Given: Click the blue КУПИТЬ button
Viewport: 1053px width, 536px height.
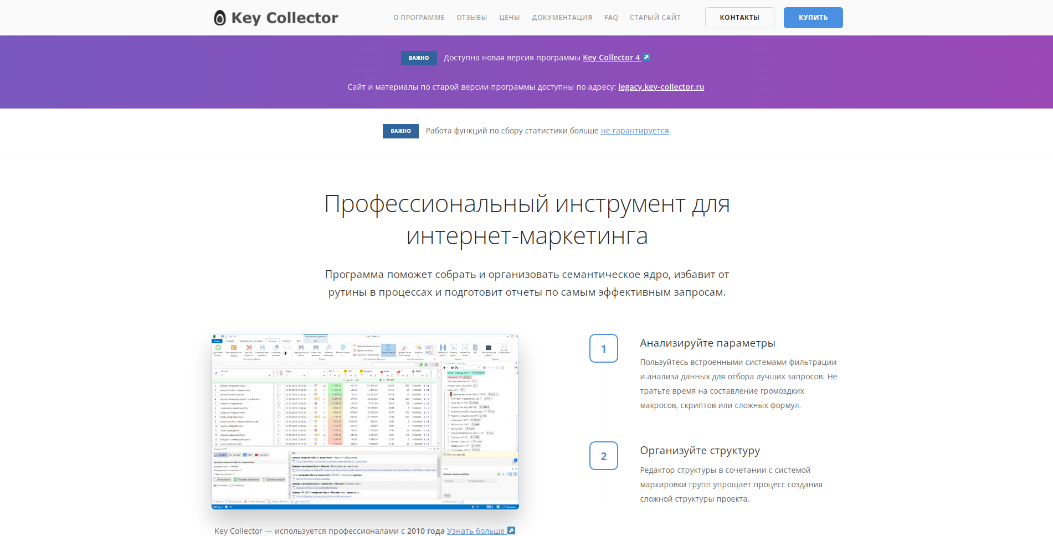Looking at the screenshot, I should click(x=813, y=18).
